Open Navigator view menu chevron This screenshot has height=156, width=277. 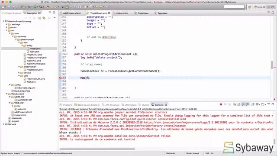55,18
